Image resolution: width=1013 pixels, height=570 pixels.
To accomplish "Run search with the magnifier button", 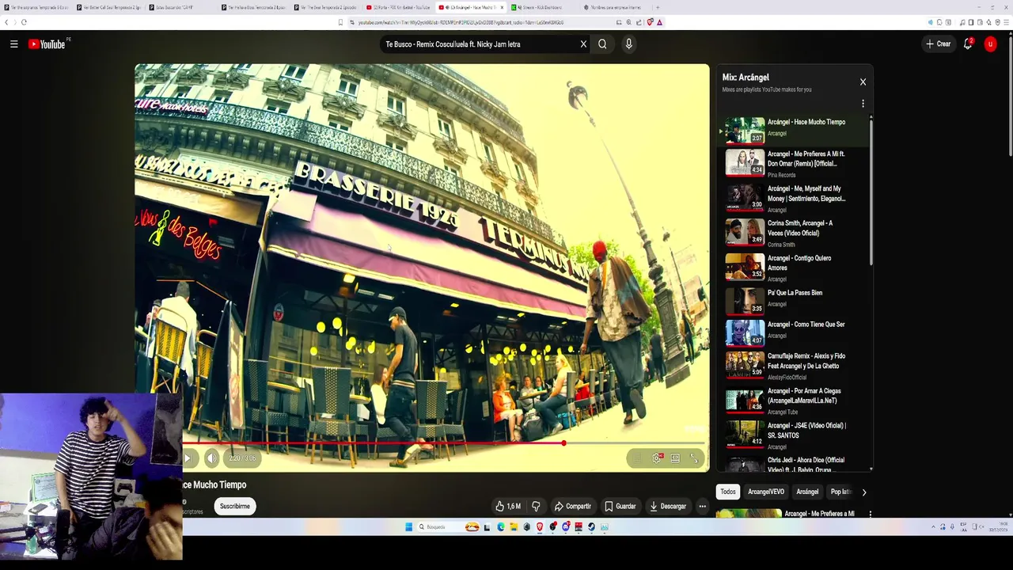I will [x=602, y=44].
